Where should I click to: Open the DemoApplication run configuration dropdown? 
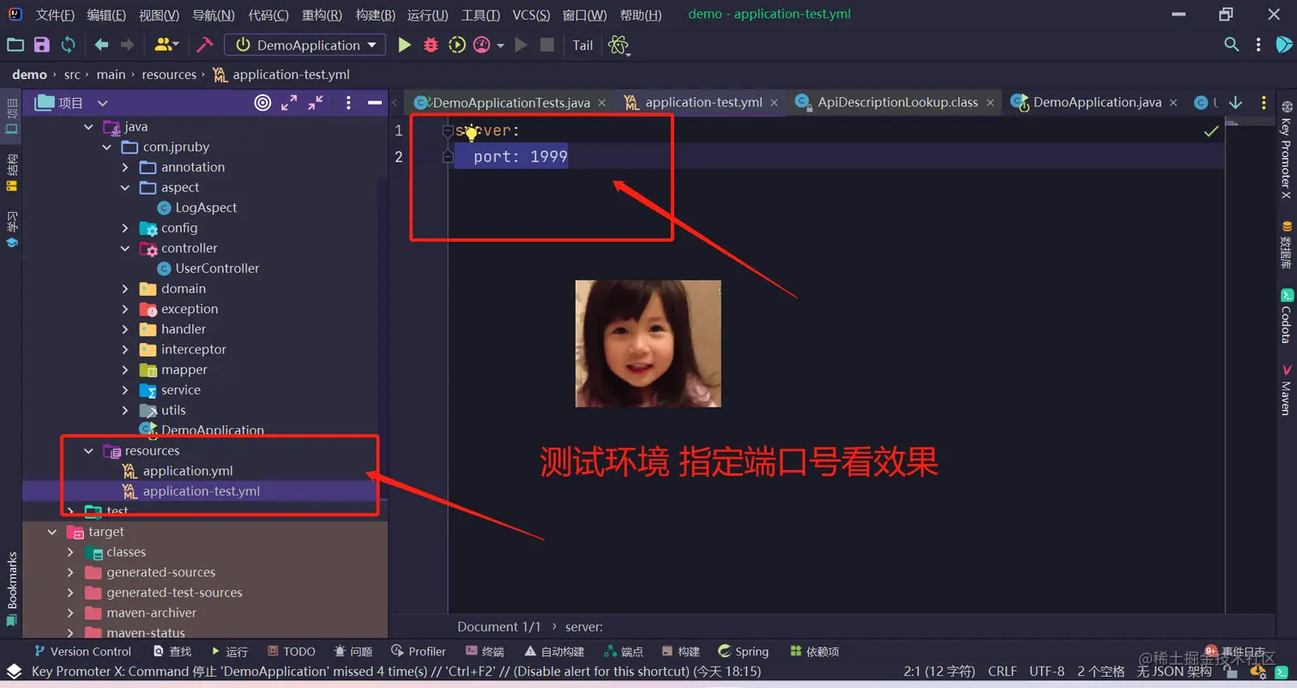click(x=305, y=45)
